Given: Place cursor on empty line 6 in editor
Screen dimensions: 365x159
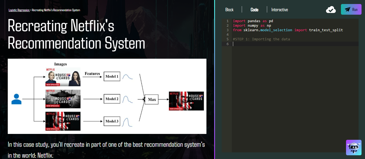Looking at the screenshot, I should pos(295,44).
